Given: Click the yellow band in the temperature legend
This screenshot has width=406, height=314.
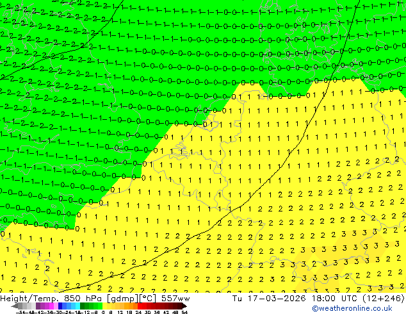Looking at the screenshot, I should (x=104, y=306).
